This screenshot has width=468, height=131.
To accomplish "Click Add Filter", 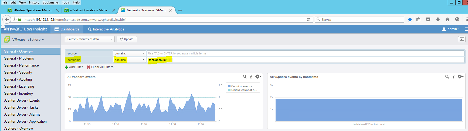I will (x=74, y=67).
